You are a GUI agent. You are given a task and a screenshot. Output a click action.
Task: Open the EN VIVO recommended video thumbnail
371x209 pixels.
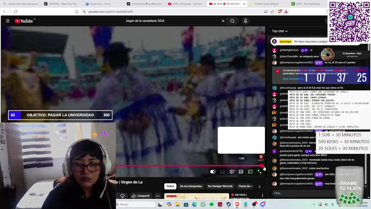[x=197, y=197]
